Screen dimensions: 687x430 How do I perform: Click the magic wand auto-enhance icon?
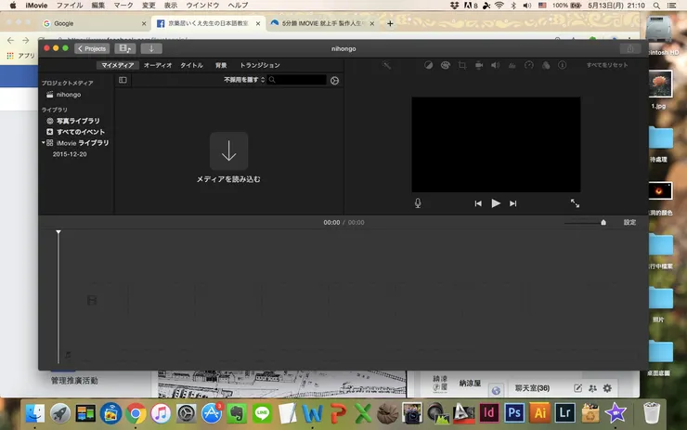pos(386,65)
